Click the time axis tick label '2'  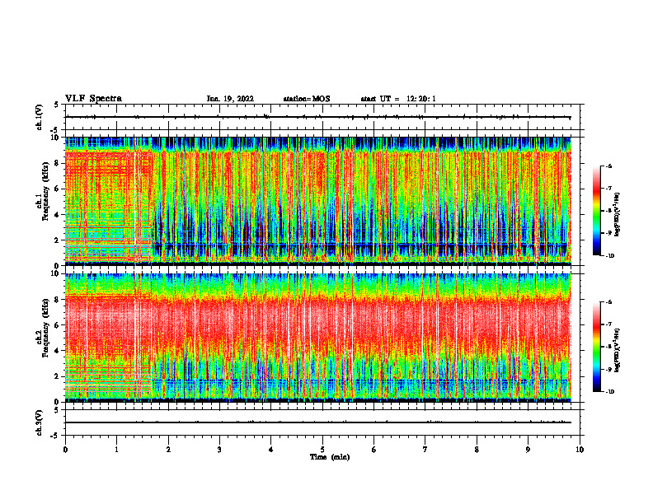[168, 450]
